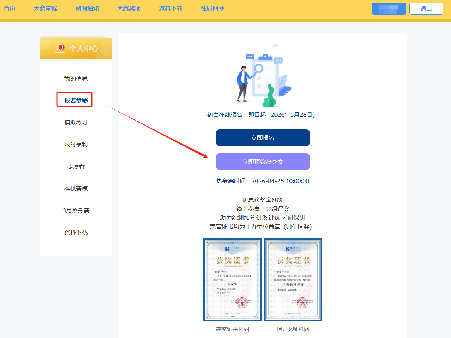Open 本校赛点 in the sidebar

coord(76,188)
